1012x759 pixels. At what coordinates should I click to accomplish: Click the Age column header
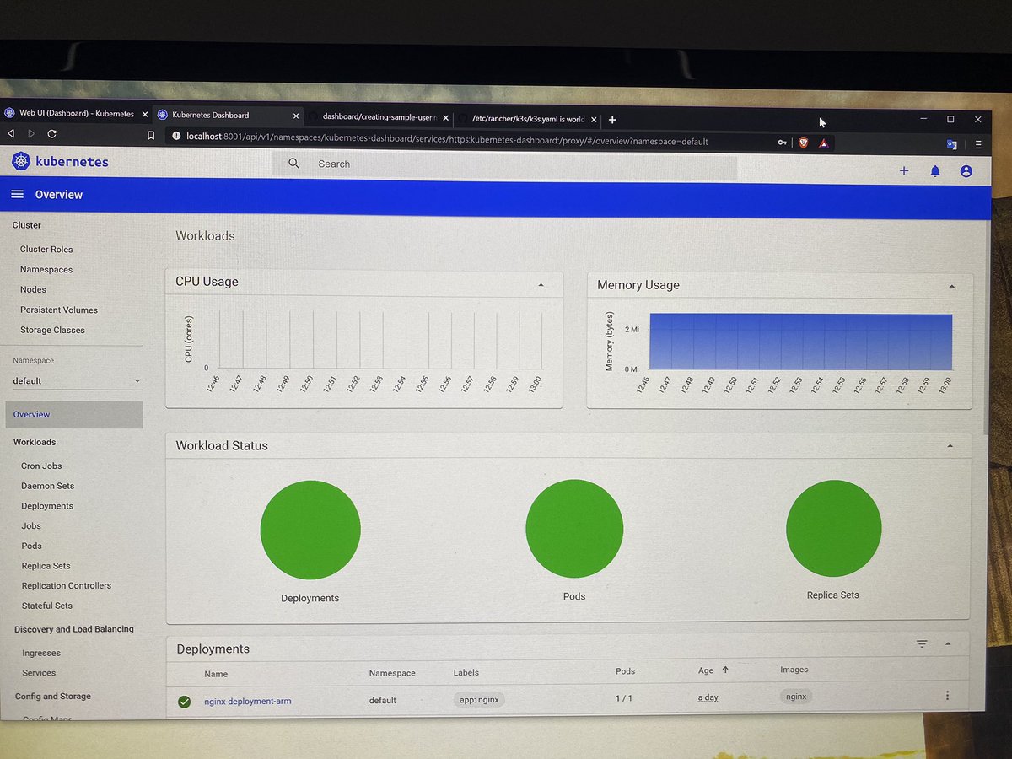click(x=706, y=670)
